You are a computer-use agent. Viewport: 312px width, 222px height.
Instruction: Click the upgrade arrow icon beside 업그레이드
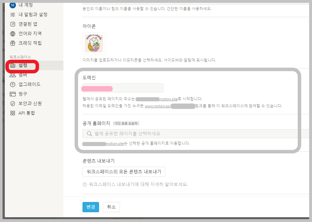coord(12,84)
